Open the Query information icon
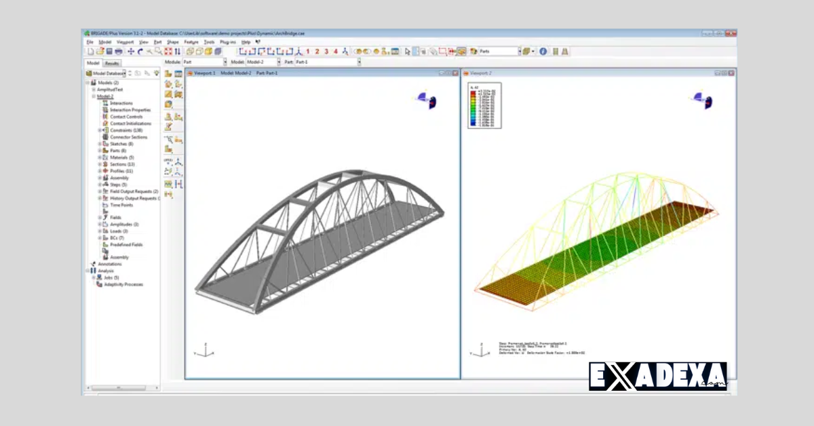Viewport: 814px width, 426px height. tap(543, 52)
